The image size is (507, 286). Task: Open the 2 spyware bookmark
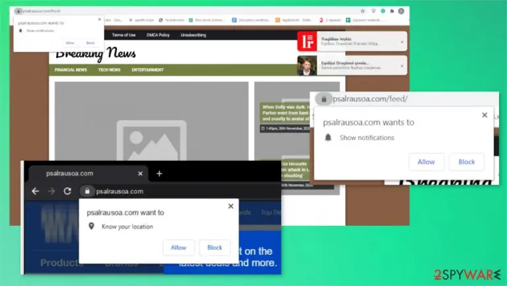pyautogui.click(x=331, y=20)
